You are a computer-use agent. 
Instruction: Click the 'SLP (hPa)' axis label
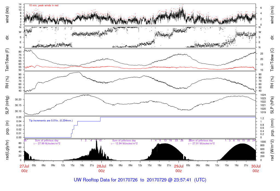[x=272, y=105]
